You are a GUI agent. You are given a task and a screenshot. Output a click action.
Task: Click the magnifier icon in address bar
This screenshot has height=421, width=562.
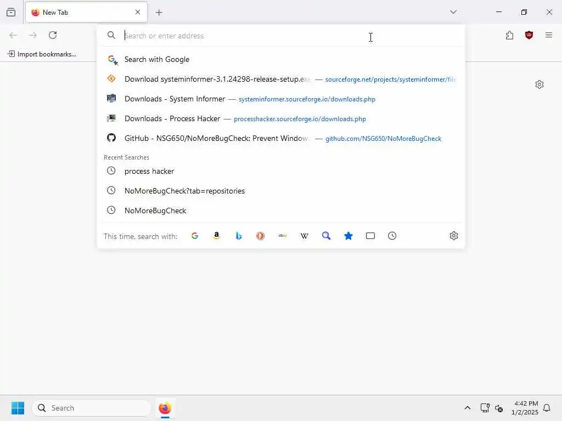tap(111, 35)
